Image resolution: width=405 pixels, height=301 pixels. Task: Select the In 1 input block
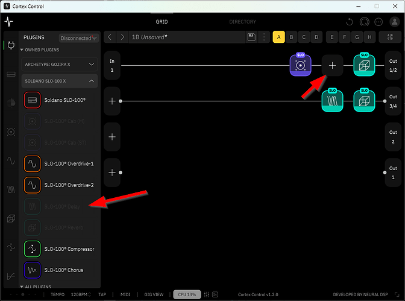112,65
